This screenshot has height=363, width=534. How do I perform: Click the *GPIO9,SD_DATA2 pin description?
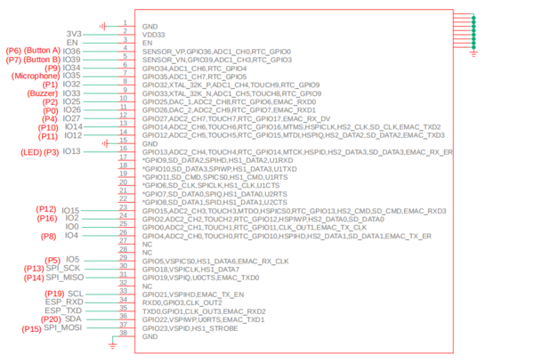(x=218, y=160)
